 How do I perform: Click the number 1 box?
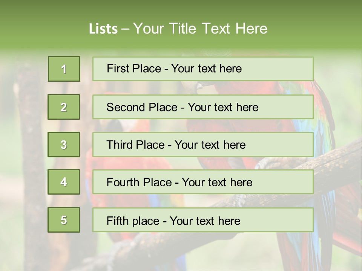[x=64, y=69]
